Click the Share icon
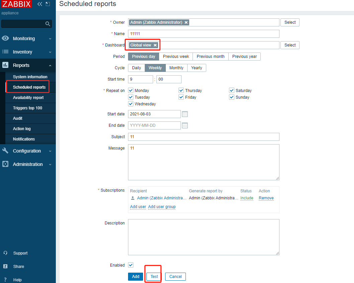The height and width of the screenshot is (283, 354). tap(6, 267)
